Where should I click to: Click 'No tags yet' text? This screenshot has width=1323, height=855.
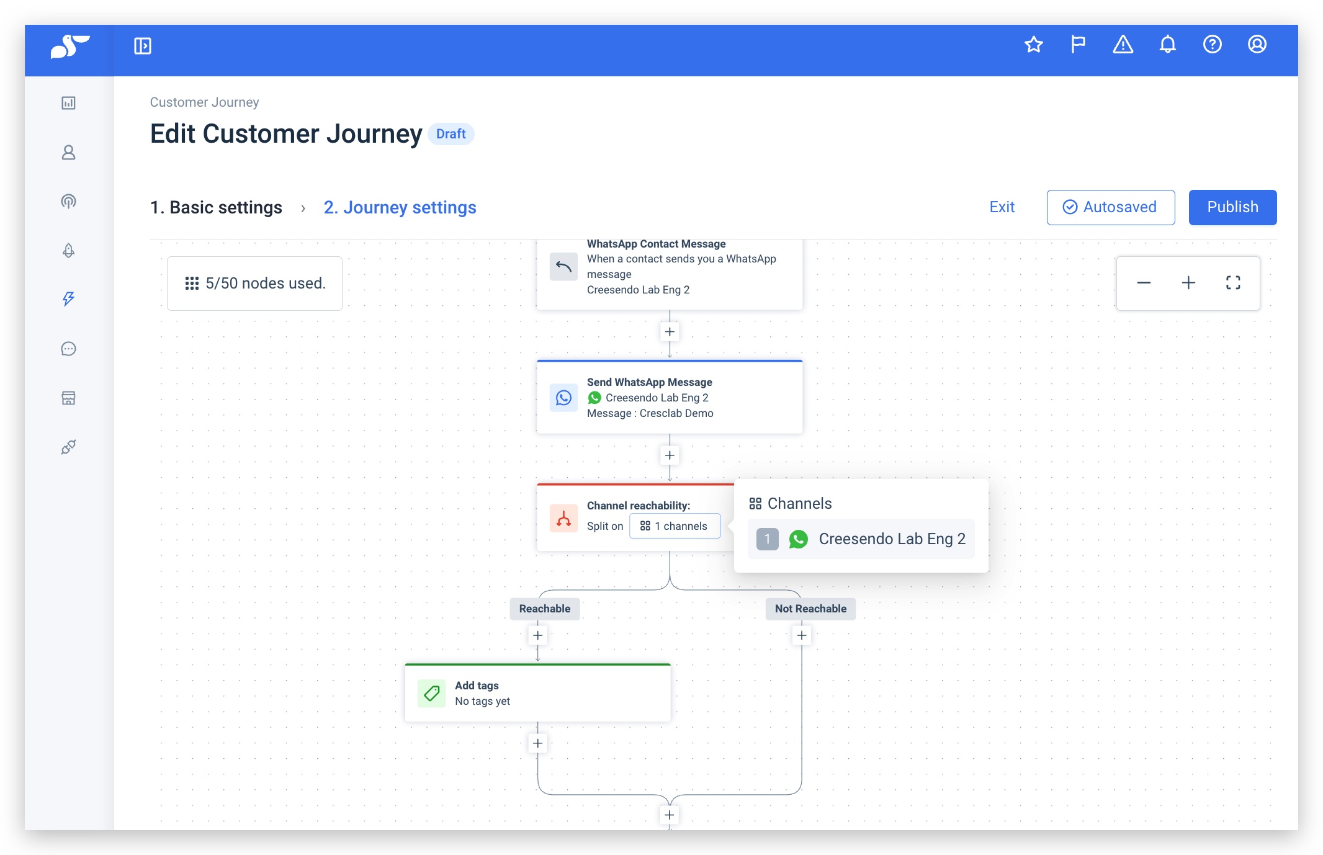click(x=482, y=701)
